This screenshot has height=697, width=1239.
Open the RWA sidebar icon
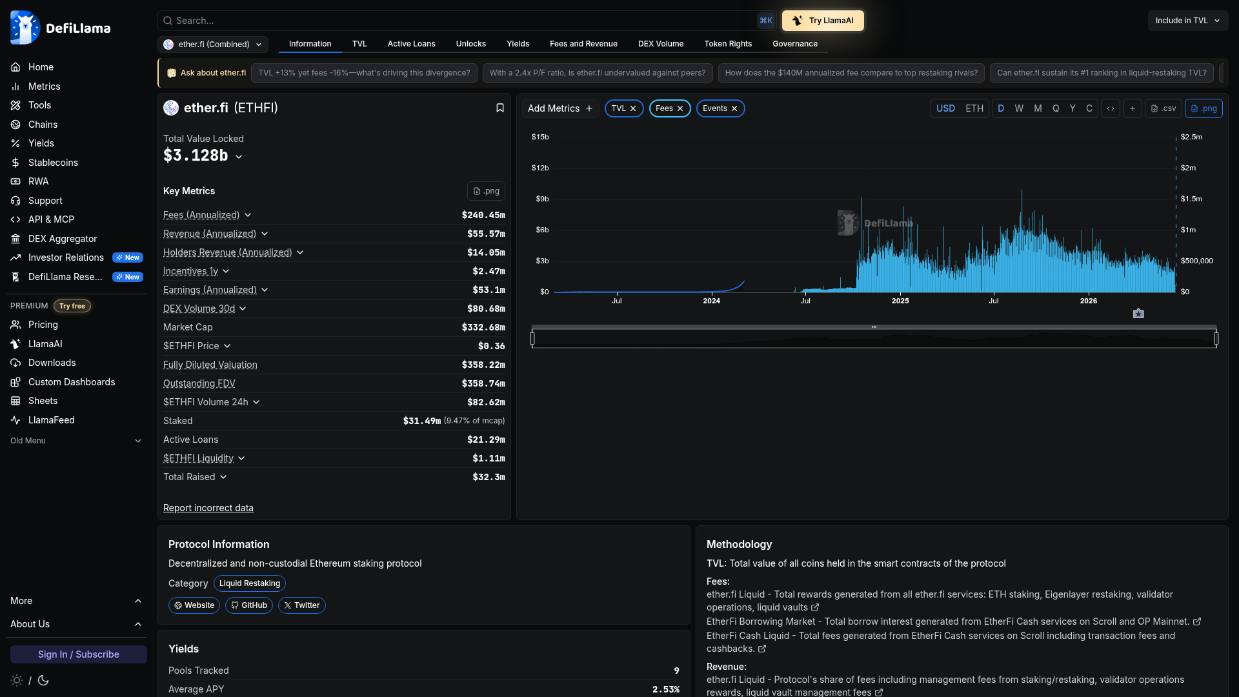15,181
